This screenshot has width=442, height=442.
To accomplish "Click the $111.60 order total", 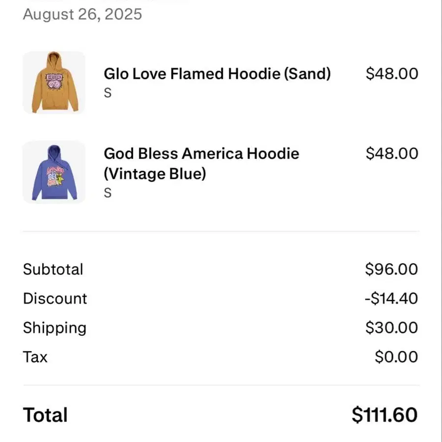I will pos(385,415).
